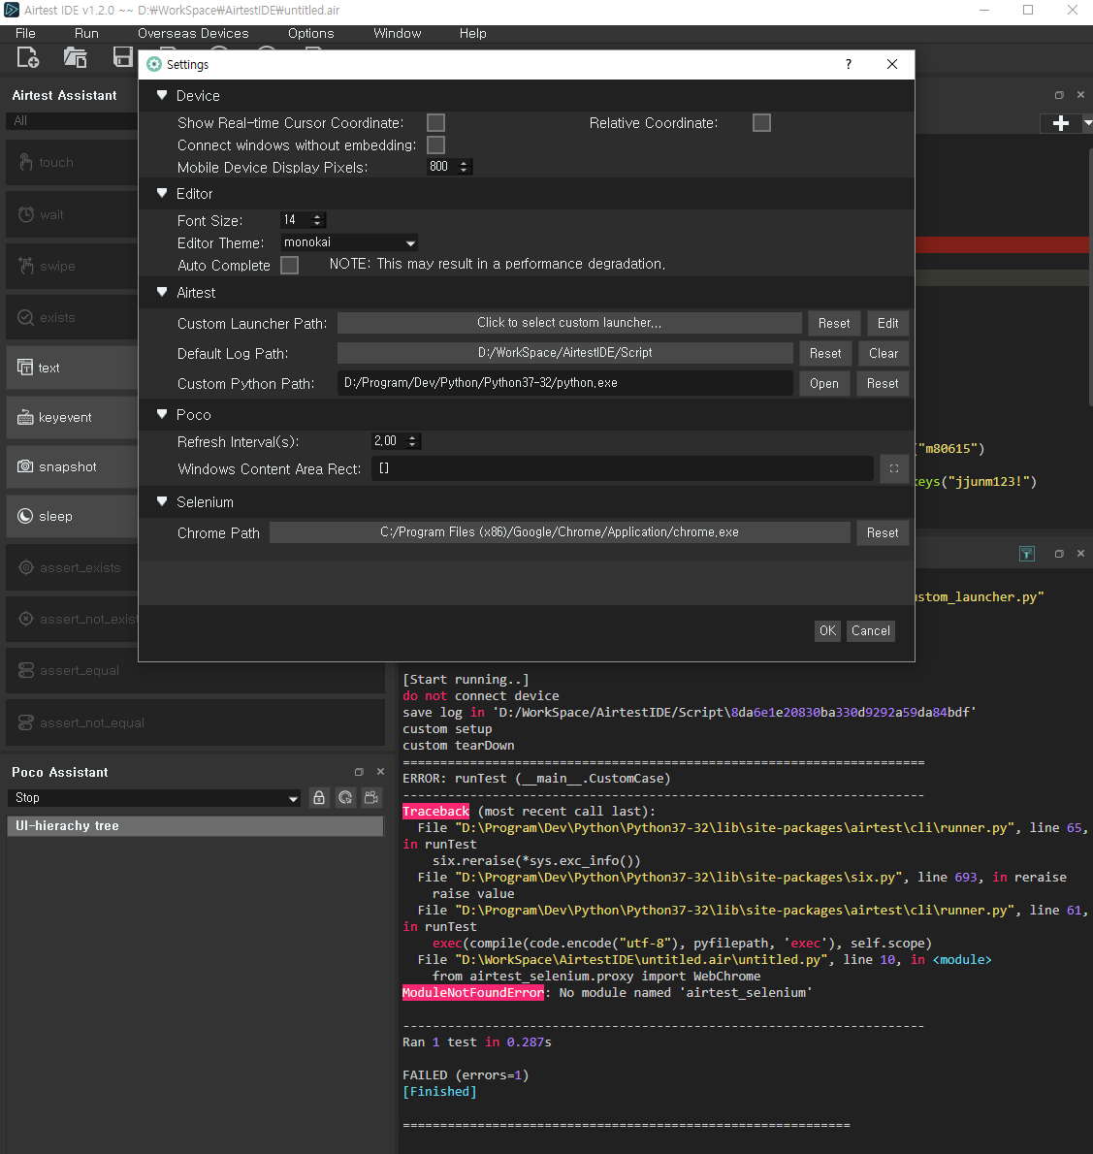Open the dropdown arrow beside the plus icon

tap(1087, 124)
